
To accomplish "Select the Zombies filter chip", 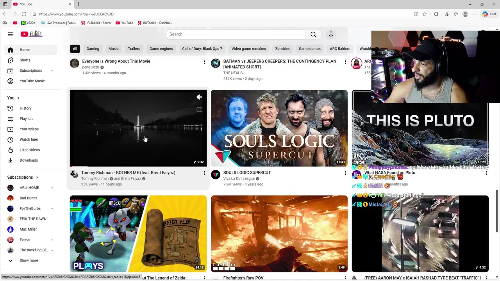I will (282, 49).
